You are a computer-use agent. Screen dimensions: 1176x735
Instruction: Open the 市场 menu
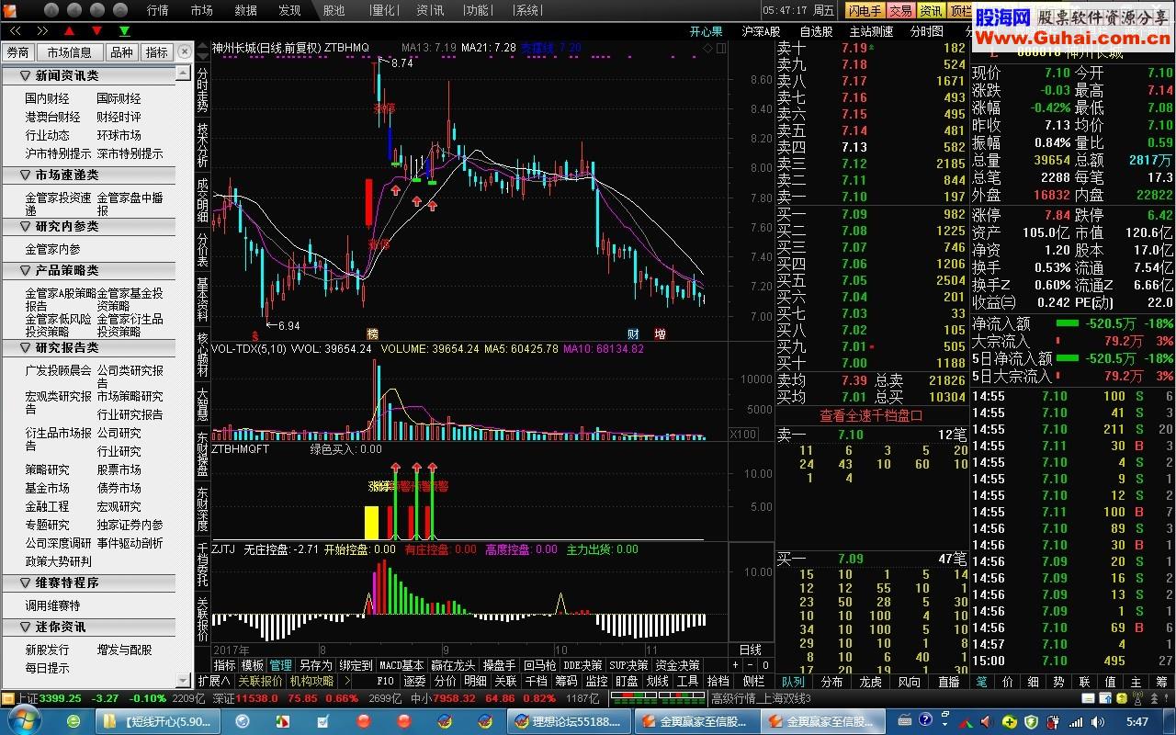point(202,10)
